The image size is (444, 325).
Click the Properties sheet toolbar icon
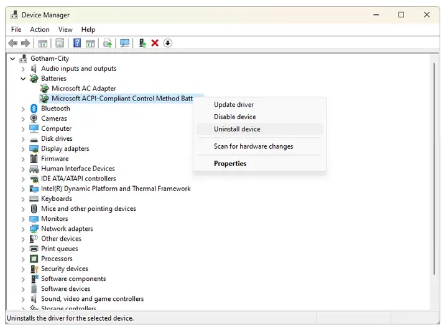(60, 43)
